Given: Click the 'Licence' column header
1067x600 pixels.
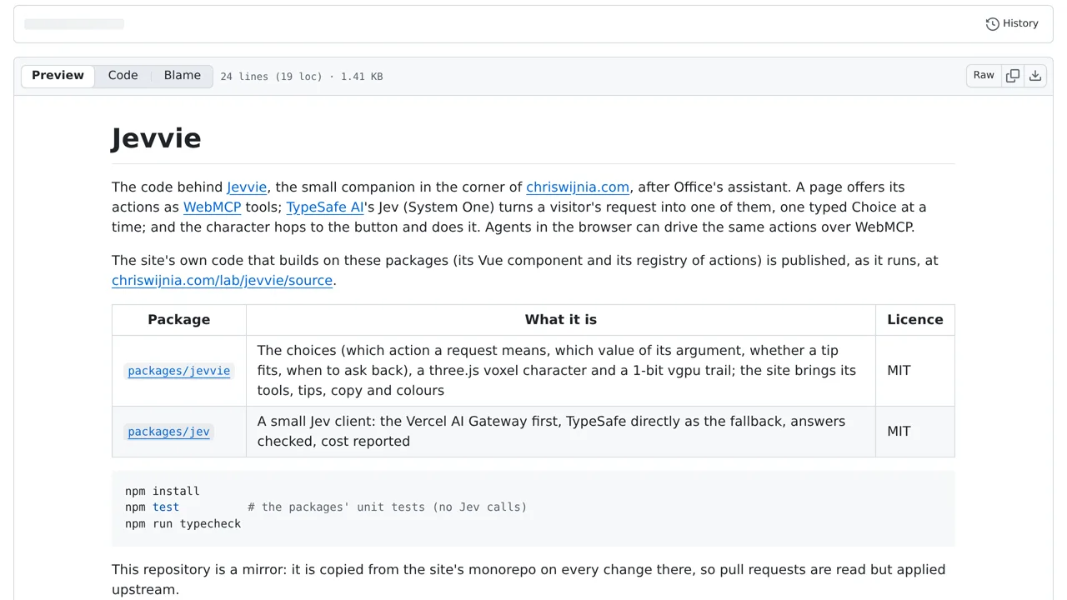Looking at the screenshot, I should point(915,320).
